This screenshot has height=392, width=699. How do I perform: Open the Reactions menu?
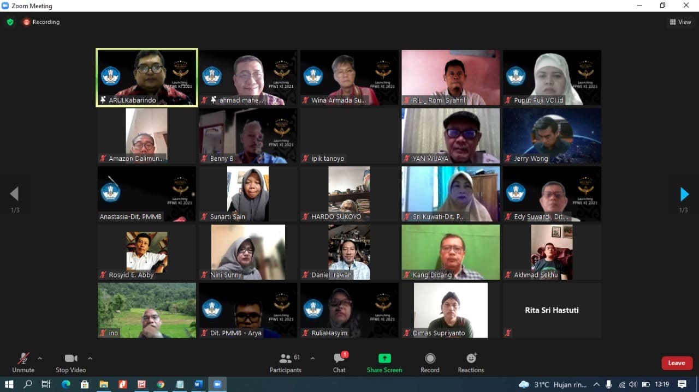[471, 362]
